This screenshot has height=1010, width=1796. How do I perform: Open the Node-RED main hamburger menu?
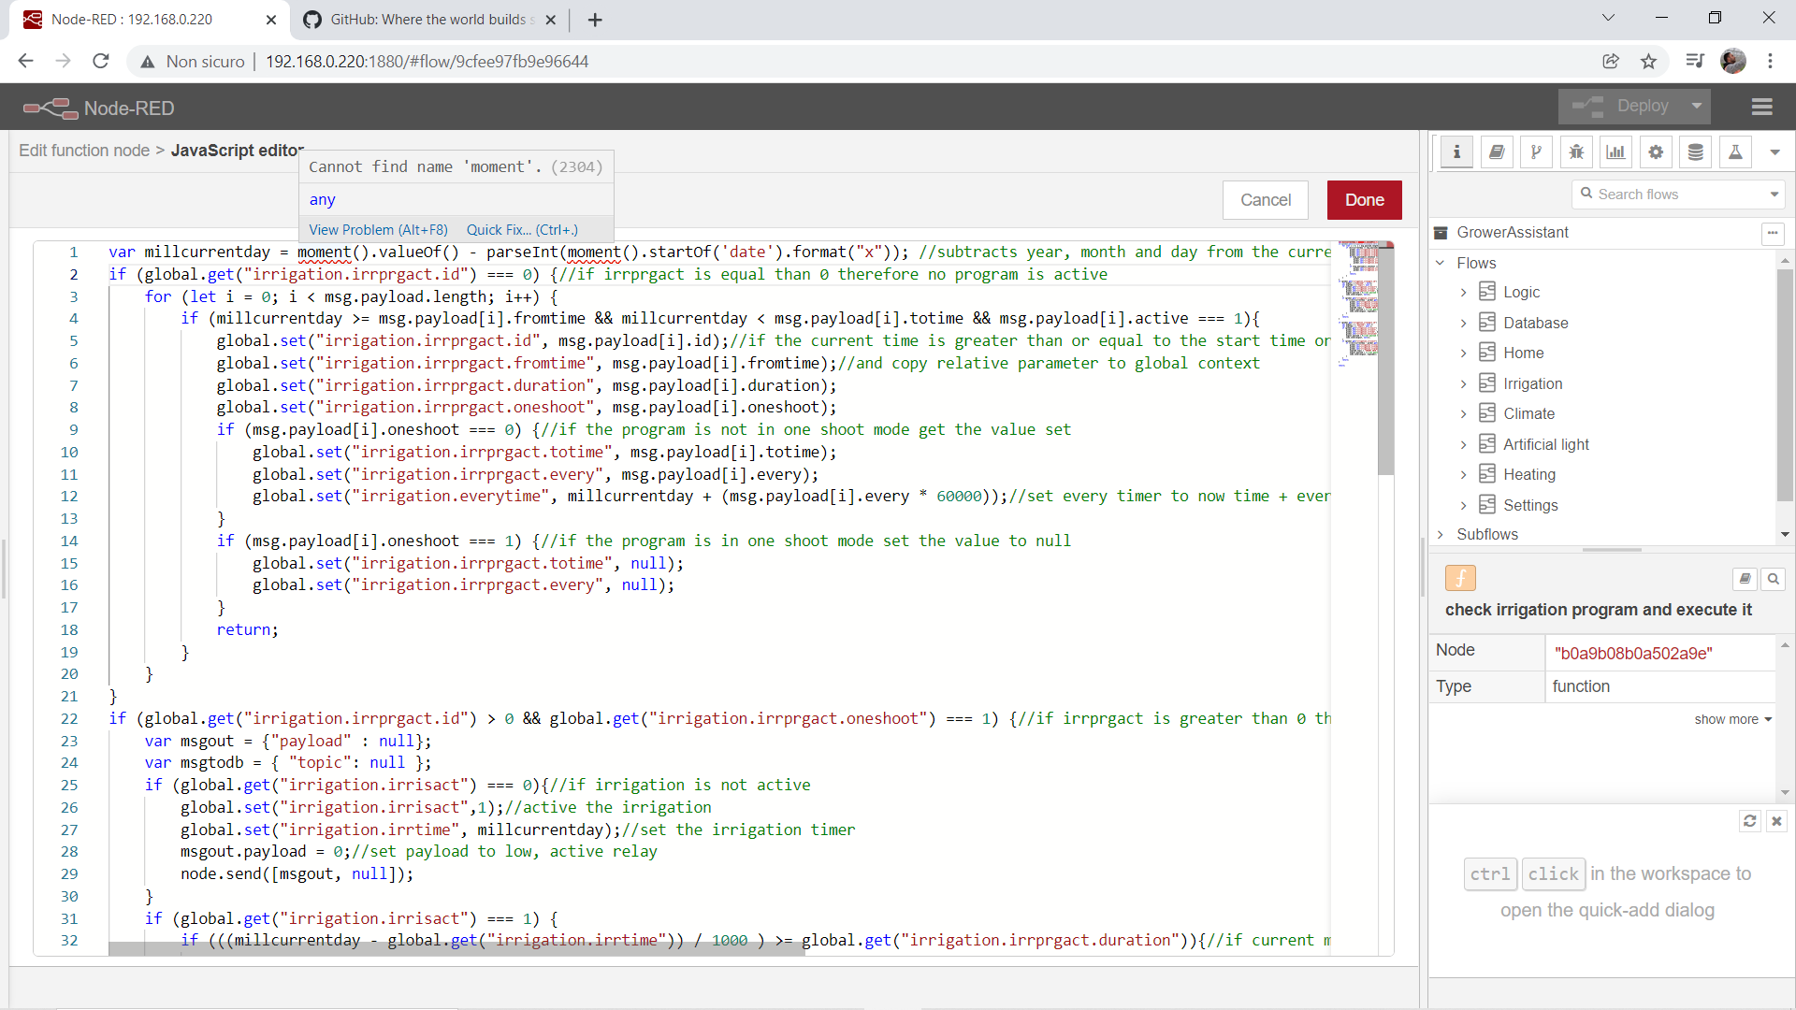click(1762, 108)
